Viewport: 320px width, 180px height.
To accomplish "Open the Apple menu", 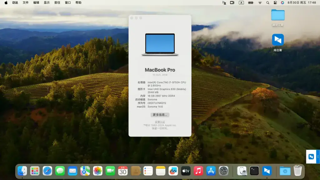I will [x=6, y=2].
